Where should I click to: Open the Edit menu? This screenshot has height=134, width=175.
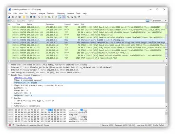15,14
